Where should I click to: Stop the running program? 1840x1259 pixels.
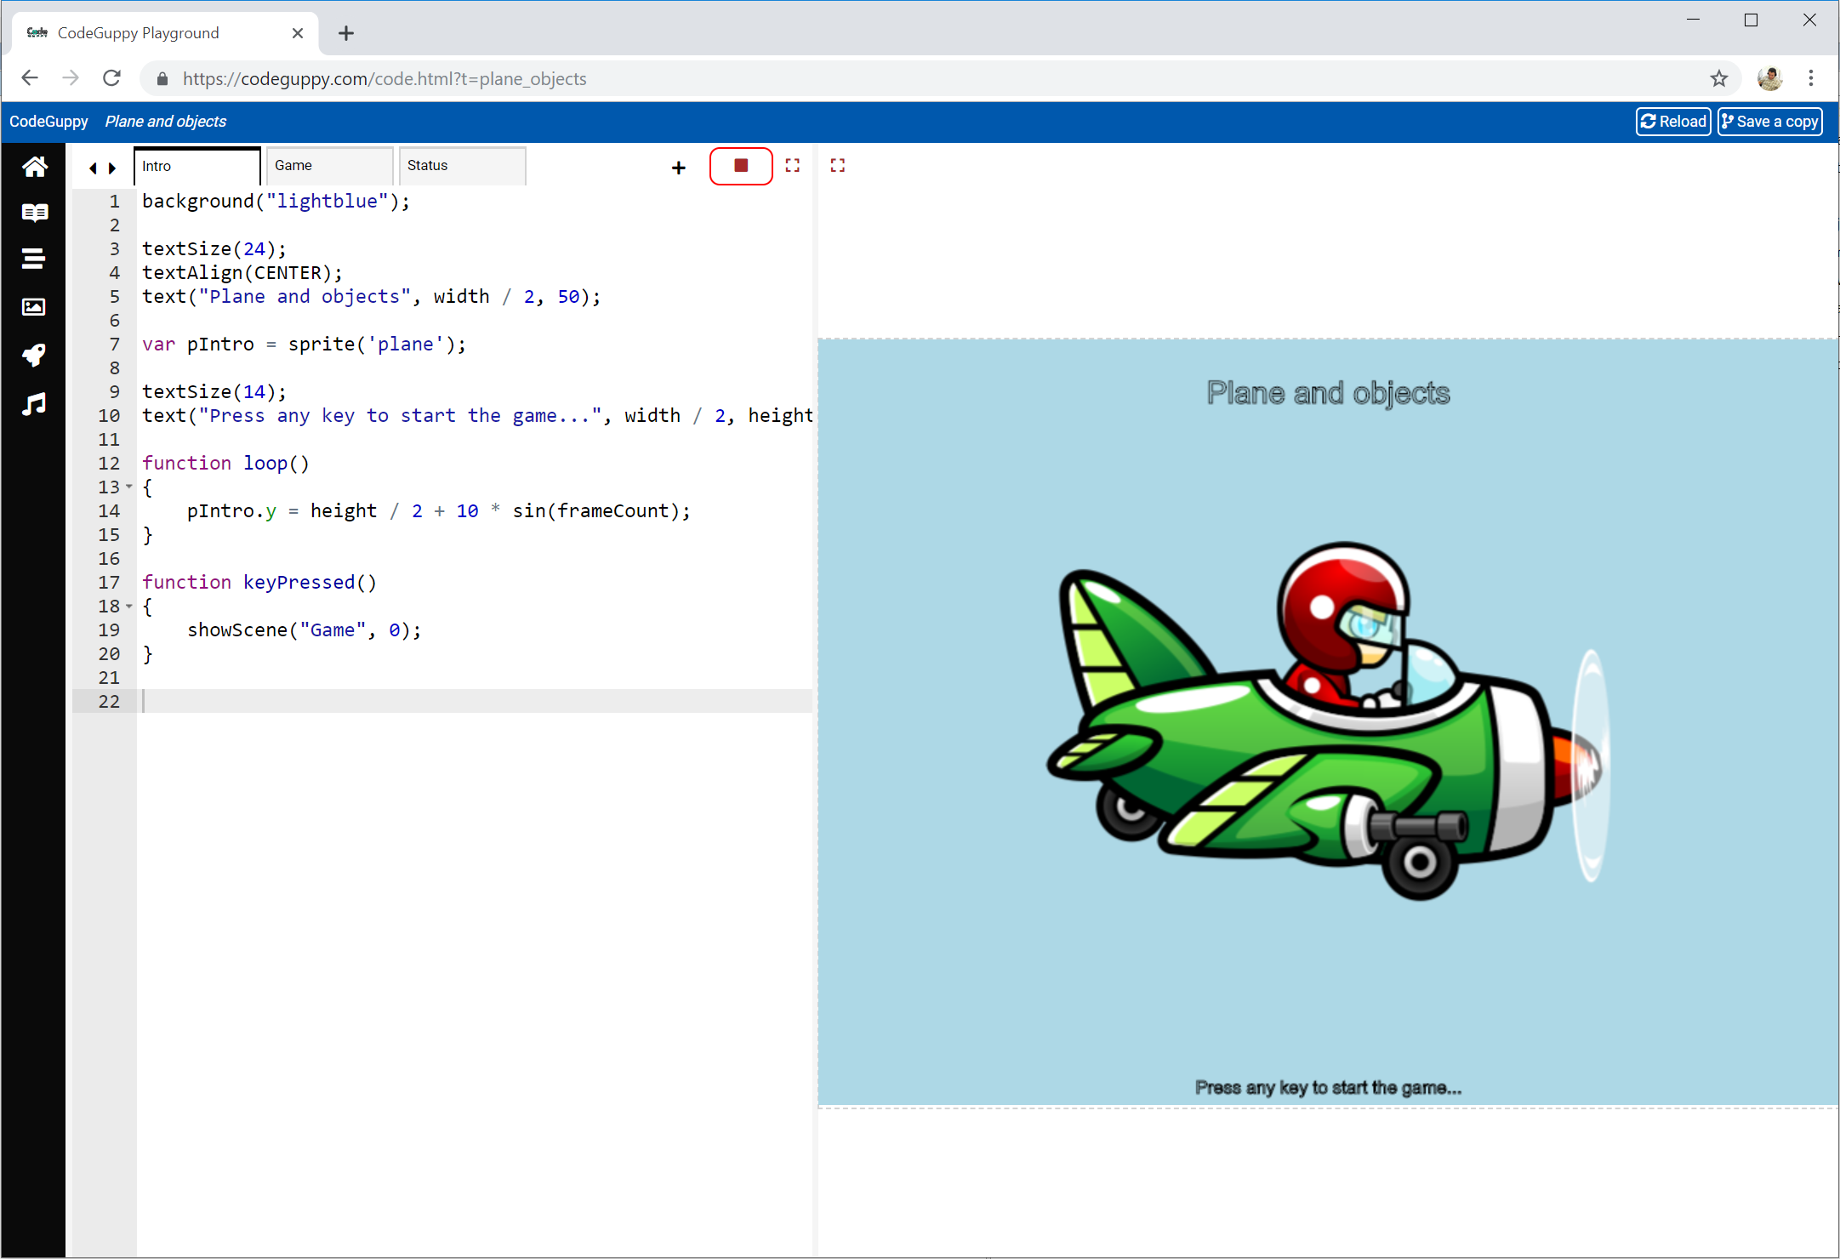pyautogui.click(x=741, y=166)
